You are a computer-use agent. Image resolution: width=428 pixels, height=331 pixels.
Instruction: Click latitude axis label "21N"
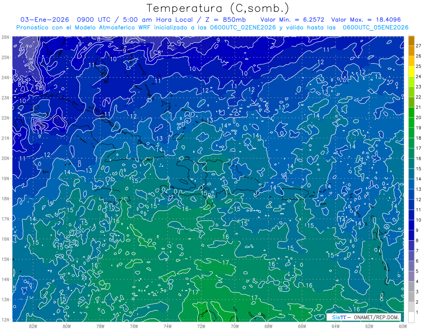(x=5, y=138)
